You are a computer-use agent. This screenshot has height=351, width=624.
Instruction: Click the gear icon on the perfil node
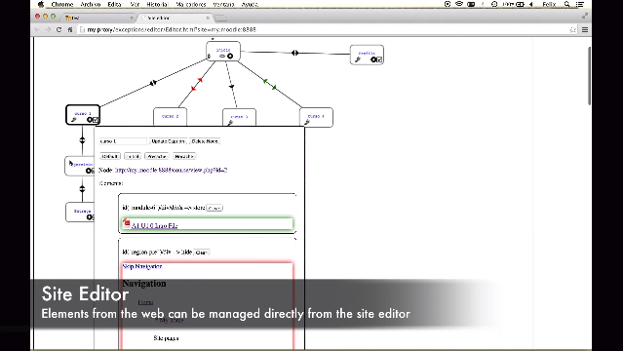click(x=373, y=59)
